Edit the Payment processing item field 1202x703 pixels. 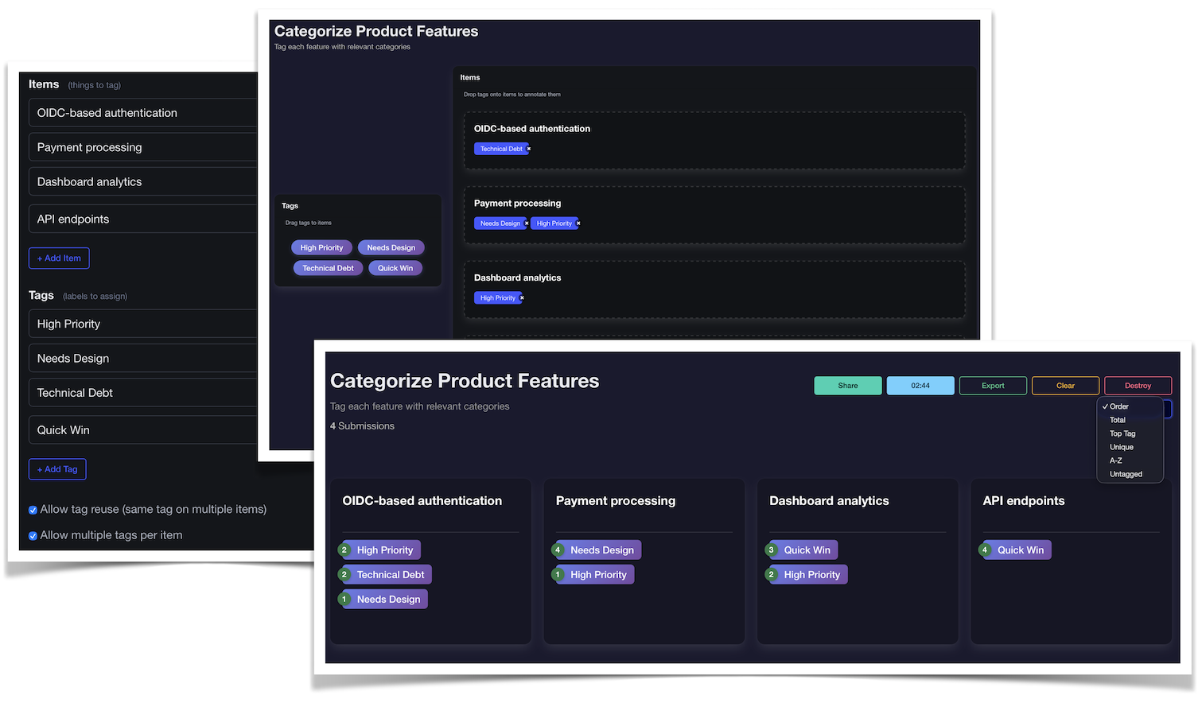(x=143, y=148)
